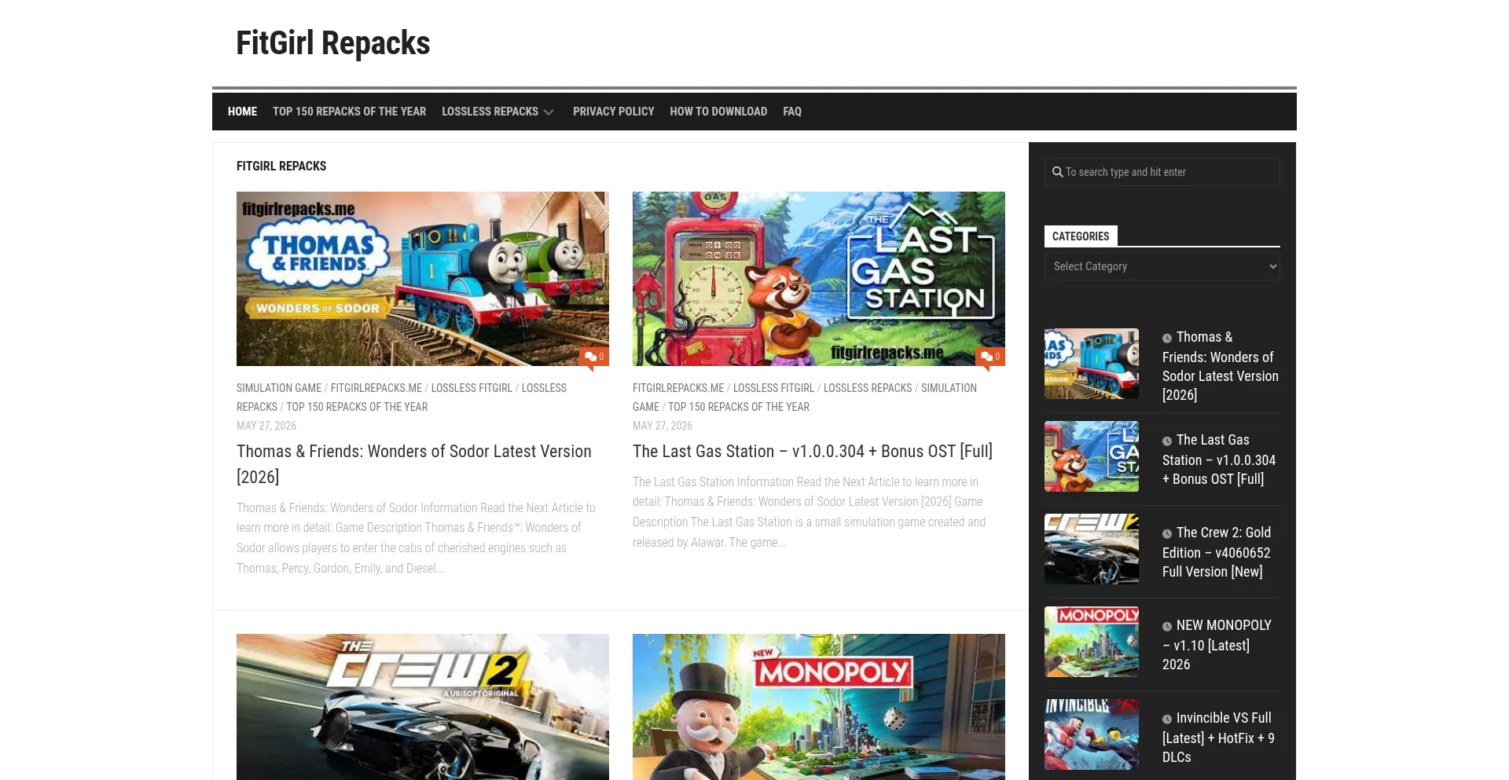Image resolution: width=1509 pixels, height=780 pixels.
Task: Go to the Home menu item
Action: tap(242, 112)
